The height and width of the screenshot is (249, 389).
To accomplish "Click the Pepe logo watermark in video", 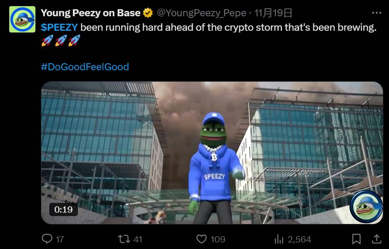I will click(x=366, y=207).
